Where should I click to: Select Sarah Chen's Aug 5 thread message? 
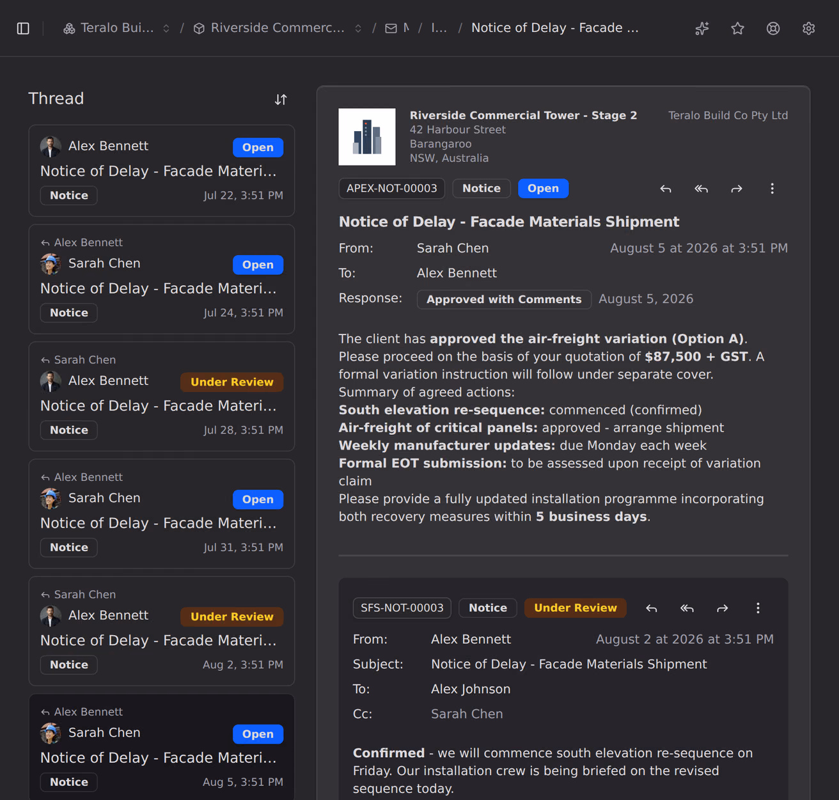click(x=162, y=747)
